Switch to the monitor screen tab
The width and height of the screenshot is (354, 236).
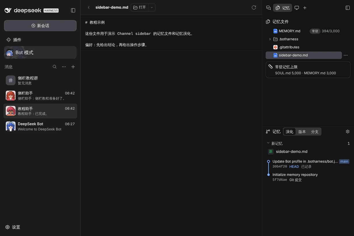point(297,8)
